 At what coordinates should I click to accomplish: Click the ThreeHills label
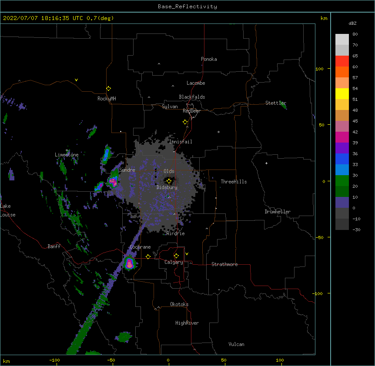click(234, 182)
